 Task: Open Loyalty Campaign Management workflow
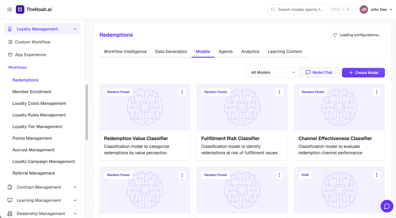tap(44, 162)
